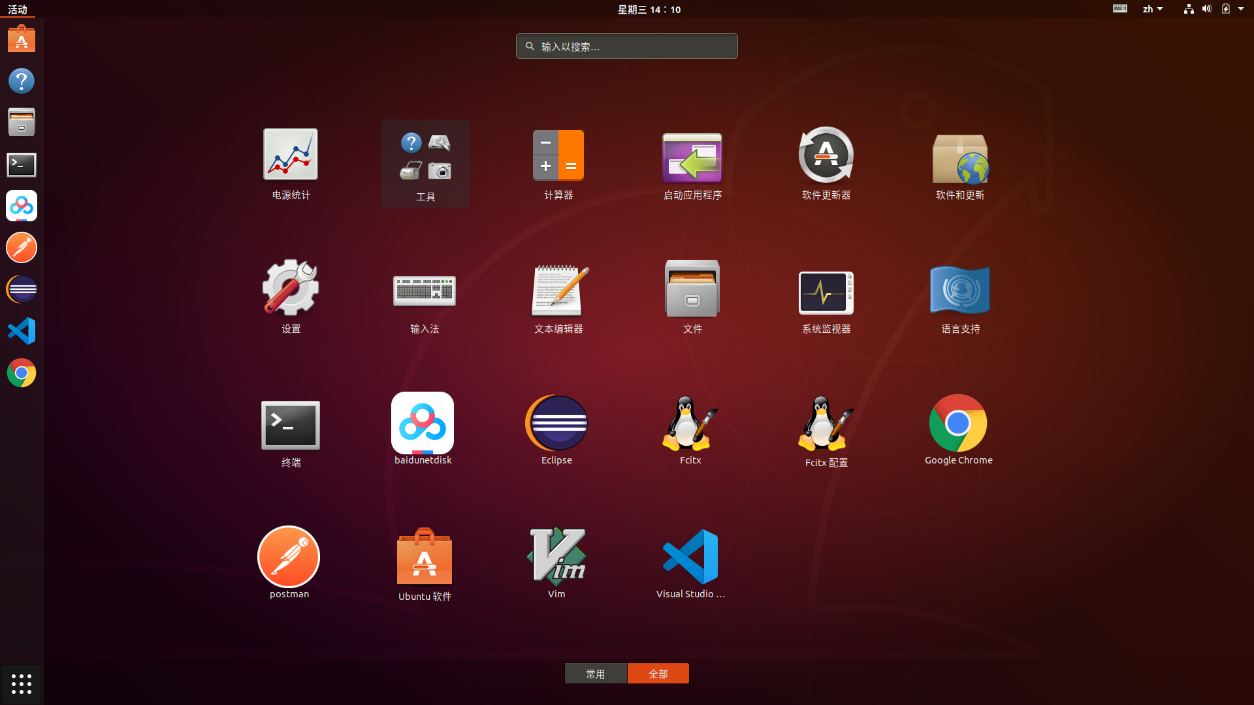The image size is (1254, 705).
Task: Switch to the 常用 frequent tab
Action: (x=595, y=674)
